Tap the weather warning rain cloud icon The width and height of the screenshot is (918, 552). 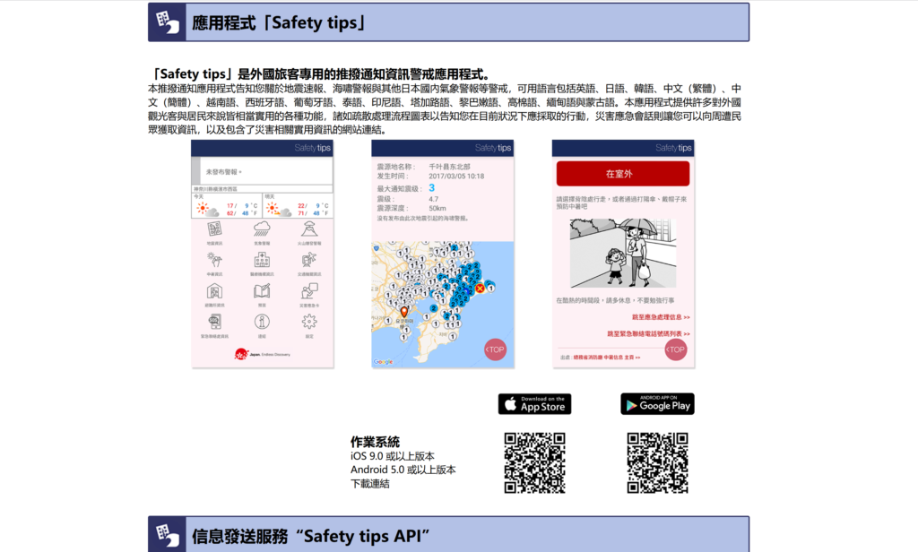tap(262, 229)
